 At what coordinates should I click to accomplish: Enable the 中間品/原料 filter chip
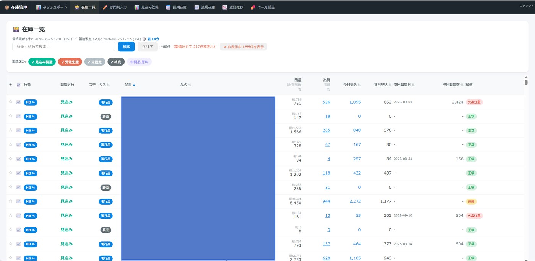(139, 62)
